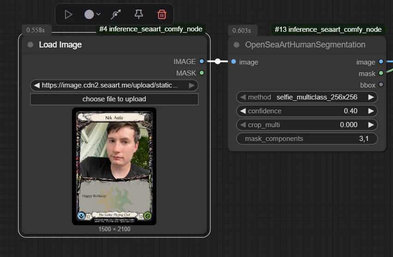
Task: Delete the node with red trash icon
Action: click(x=162, y=15)
